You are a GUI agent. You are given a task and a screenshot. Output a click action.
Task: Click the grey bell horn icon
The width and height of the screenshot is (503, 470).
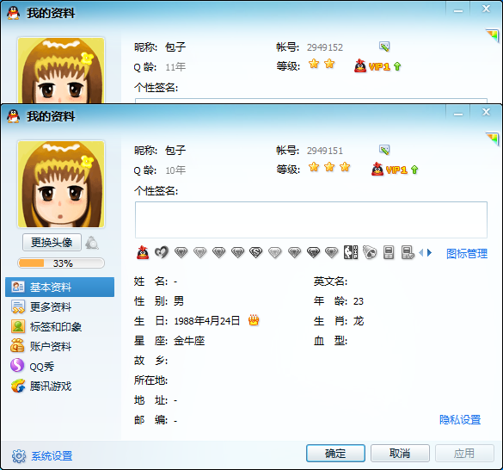(370, 252)
